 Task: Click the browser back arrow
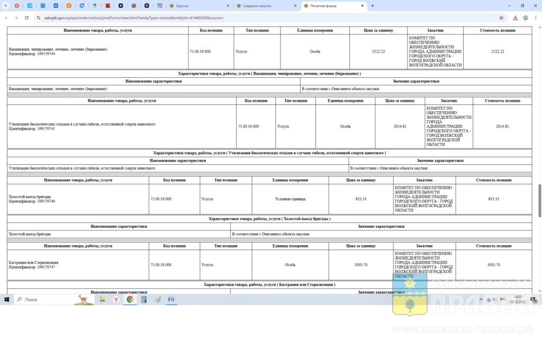(6, 17)
